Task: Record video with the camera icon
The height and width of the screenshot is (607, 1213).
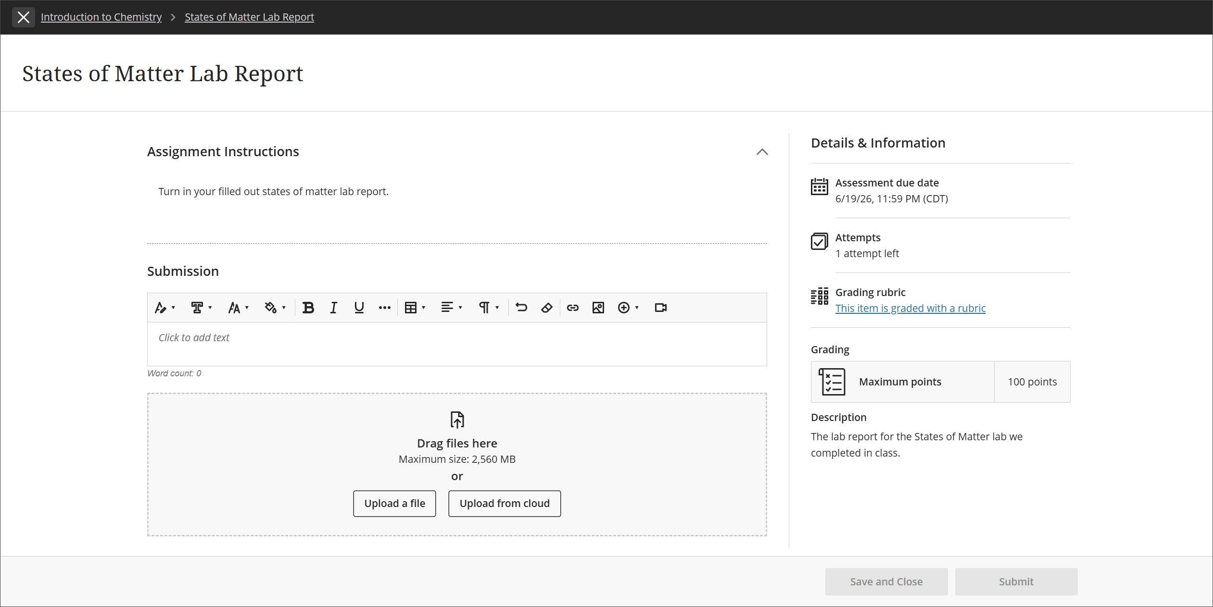Action: coord(661,308)
